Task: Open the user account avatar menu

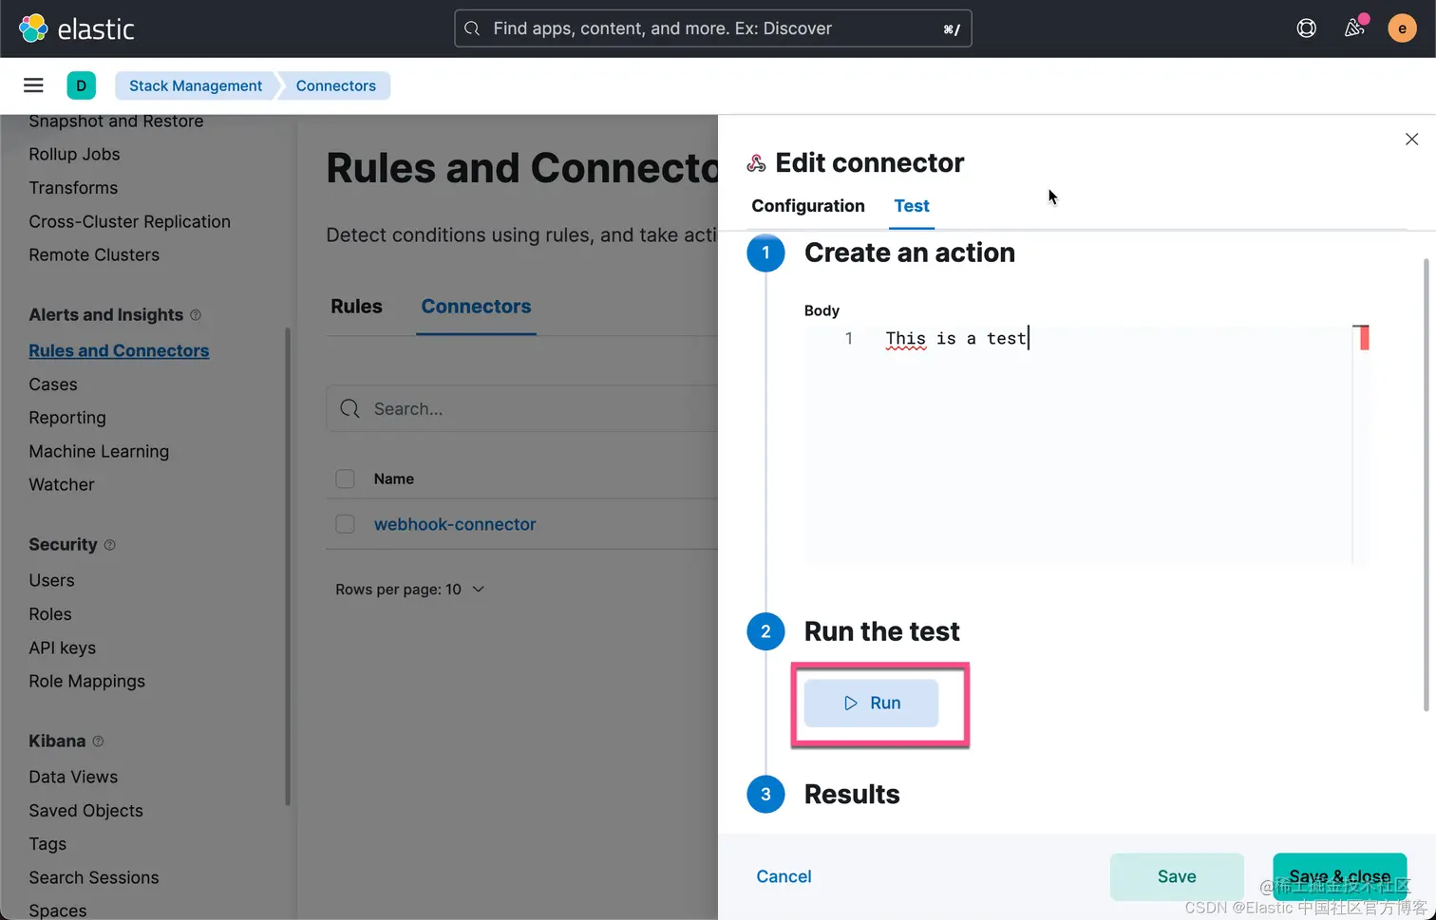Action: [1402, 28]
